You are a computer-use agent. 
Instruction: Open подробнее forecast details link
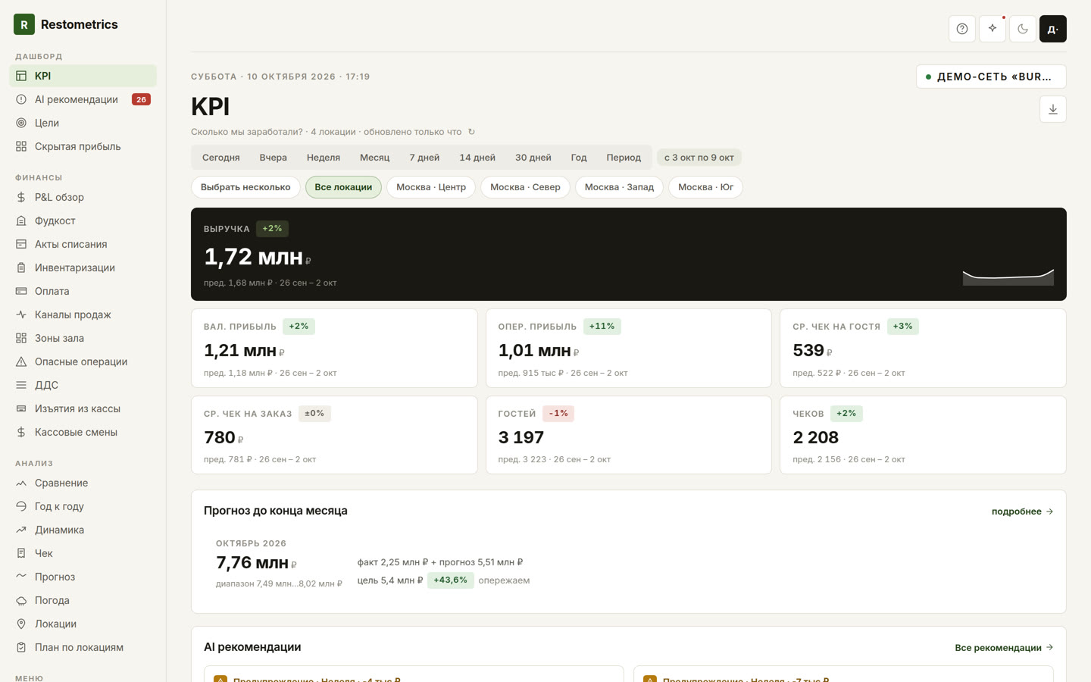pyautogui.click(x=1022, y=511)
